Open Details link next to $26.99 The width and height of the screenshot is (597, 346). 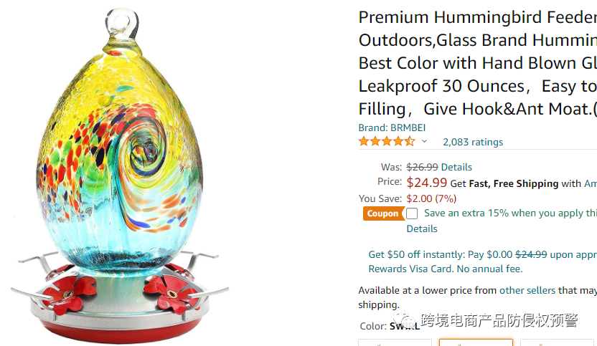(x=456, y=168)
